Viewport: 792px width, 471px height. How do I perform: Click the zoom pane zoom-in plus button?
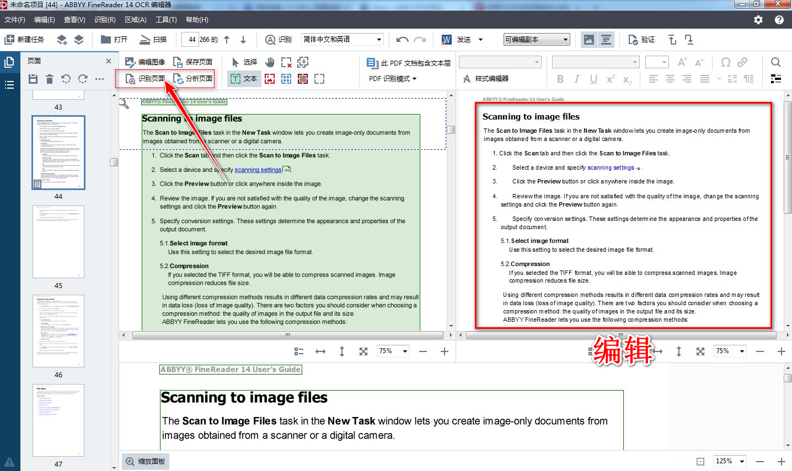[x=781, y=462]
